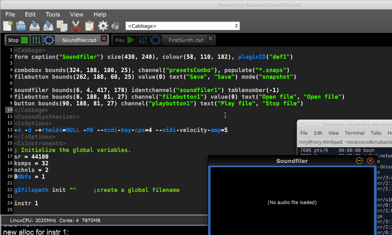The height and width of the screenshot is (235, 392).
Task: Switch to the FirstSynth.csd tab
Action: coord(185,40)
